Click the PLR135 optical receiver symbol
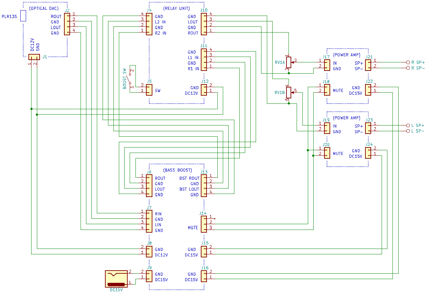This screenshot has width=426, height=293. (23, 16)
